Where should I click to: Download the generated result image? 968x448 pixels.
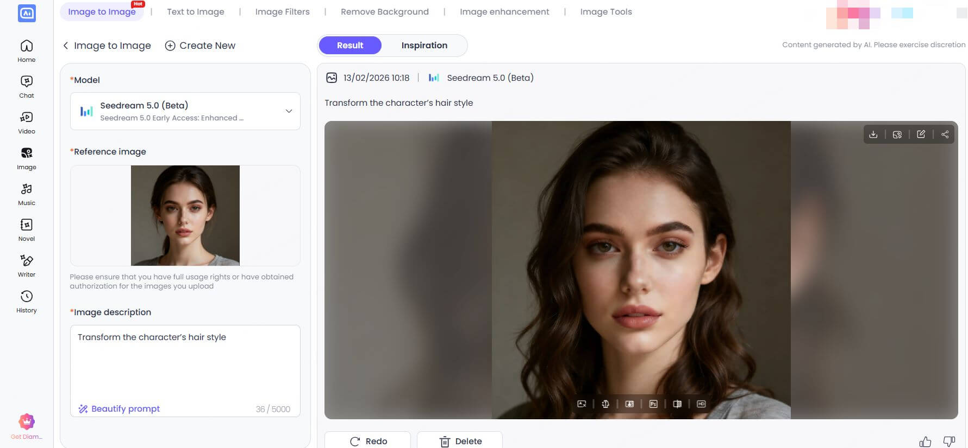[873, 135]
